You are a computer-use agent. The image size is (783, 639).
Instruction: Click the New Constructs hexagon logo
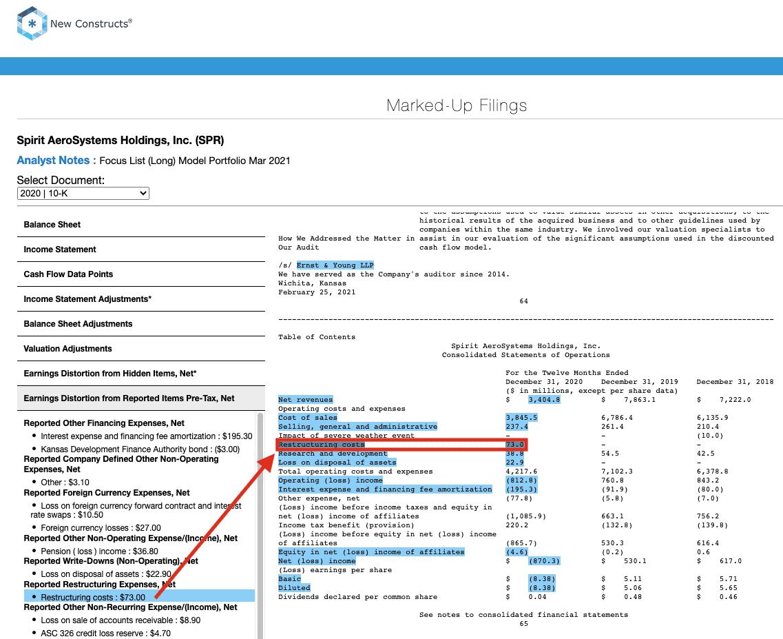(32, 23)
